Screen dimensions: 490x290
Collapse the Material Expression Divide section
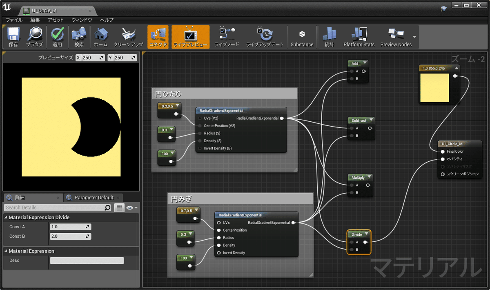pyautogui.click(x=6, y=217)
